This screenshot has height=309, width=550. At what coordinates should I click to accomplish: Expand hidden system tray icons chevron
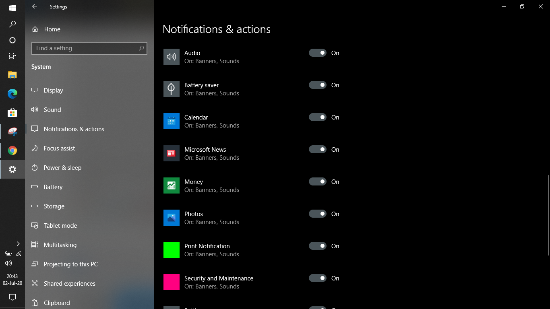pos(18,244)
